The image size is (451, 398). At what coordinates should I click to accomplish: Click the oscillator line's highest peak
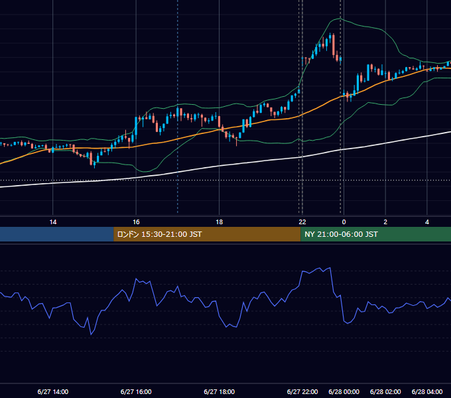(330, 268)
